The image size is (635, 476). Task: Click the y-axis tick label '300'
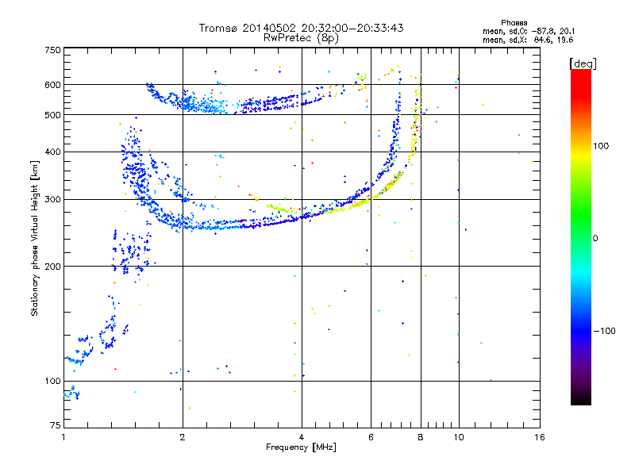tap(52, 200)
